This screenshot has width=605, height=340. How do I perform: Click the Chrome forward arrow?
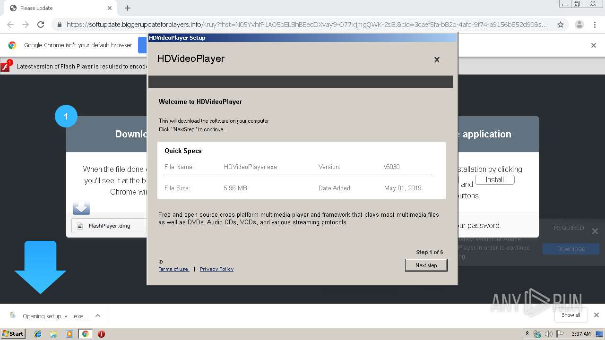tap(26, 25)
